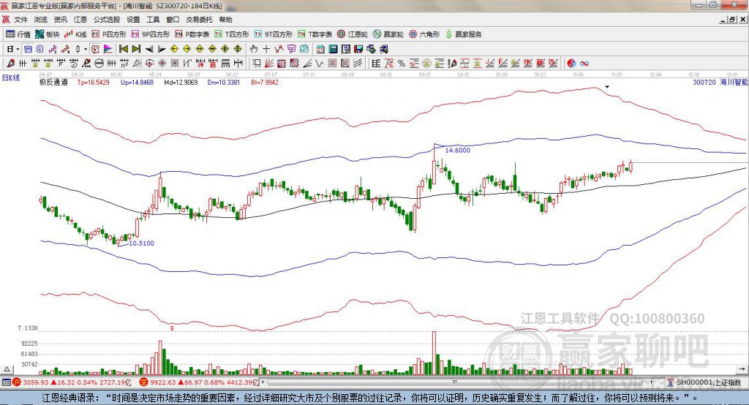
Task: Open the T数字表 tool
Action: click(x=315, y=34)
